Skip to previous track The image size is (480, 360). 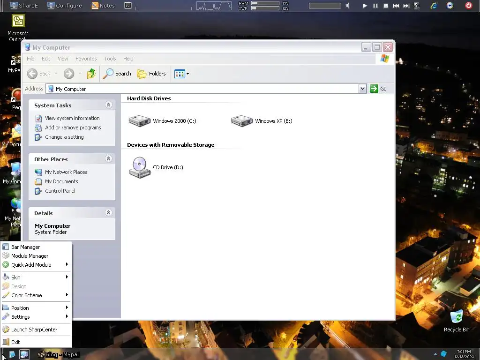(396, 6)
